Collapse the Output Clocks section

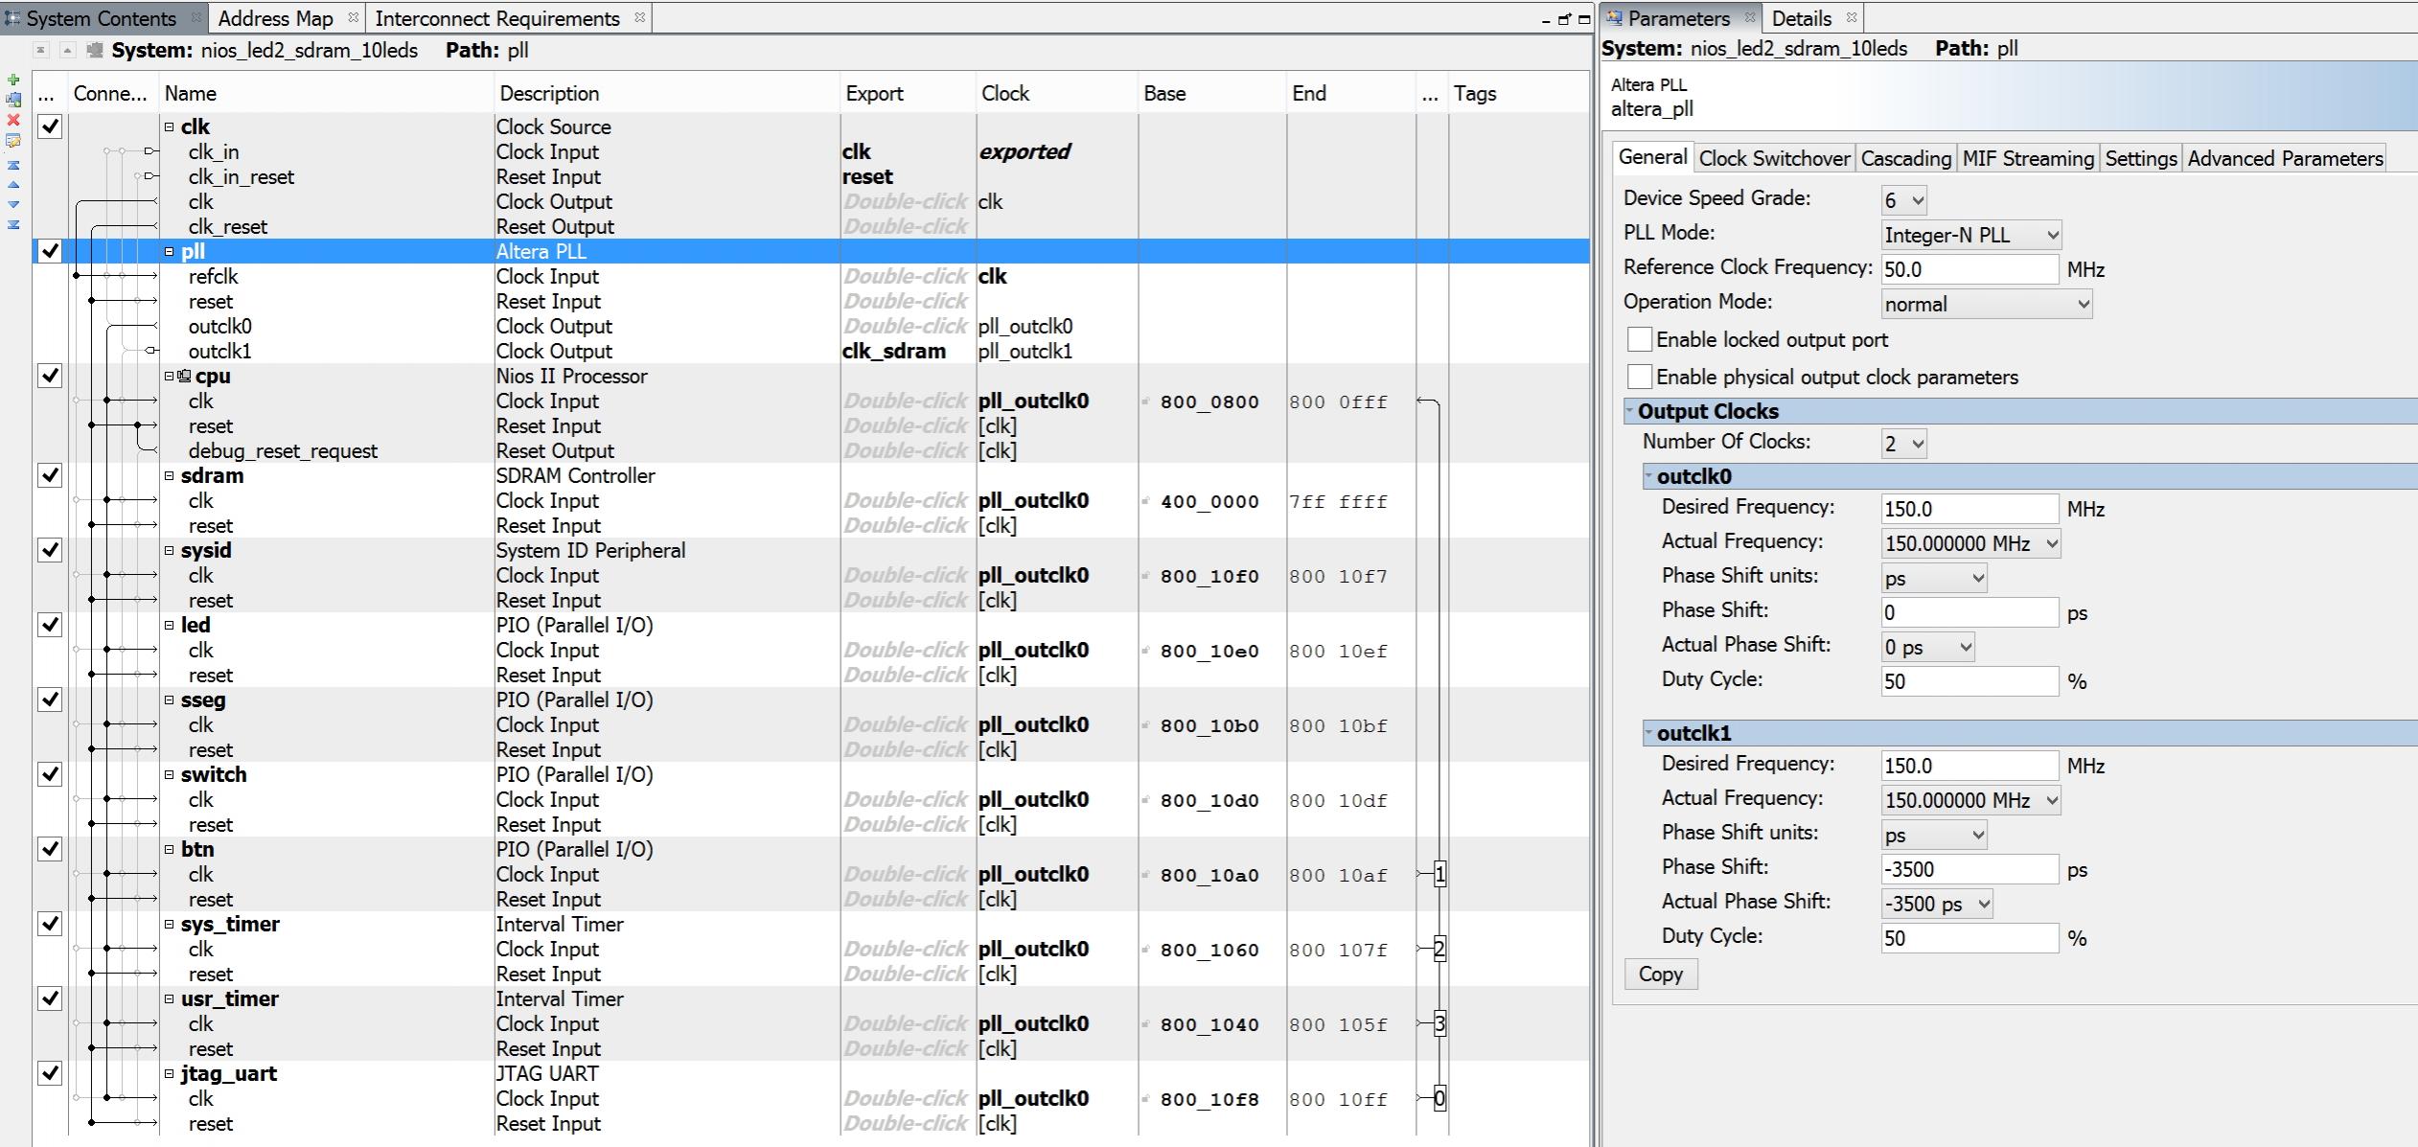(x=1630, y=411)
